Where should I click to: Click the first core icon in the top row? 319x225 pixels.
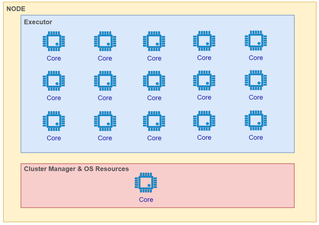point(54,41)
